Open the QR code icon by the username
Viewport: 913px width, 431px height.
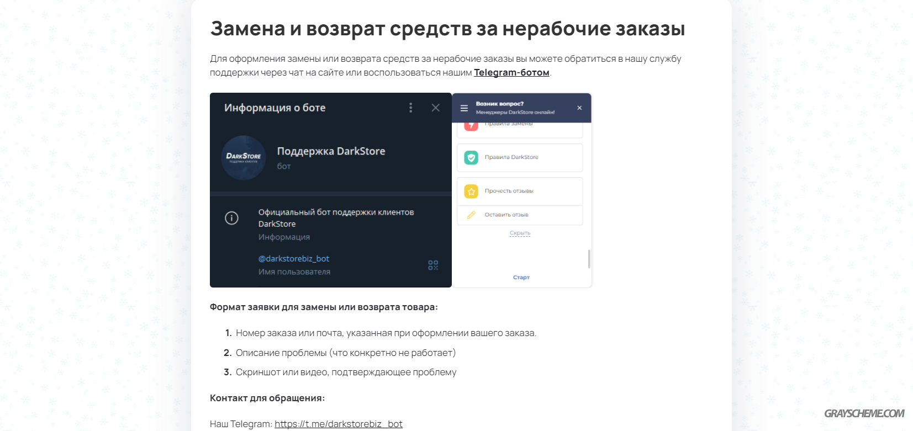point(433,265)
